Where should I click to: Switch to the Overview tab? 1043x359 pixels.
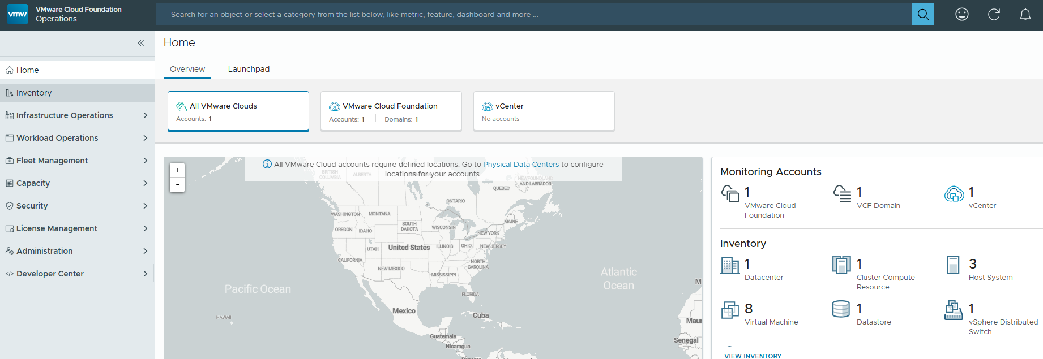[187, 69]
